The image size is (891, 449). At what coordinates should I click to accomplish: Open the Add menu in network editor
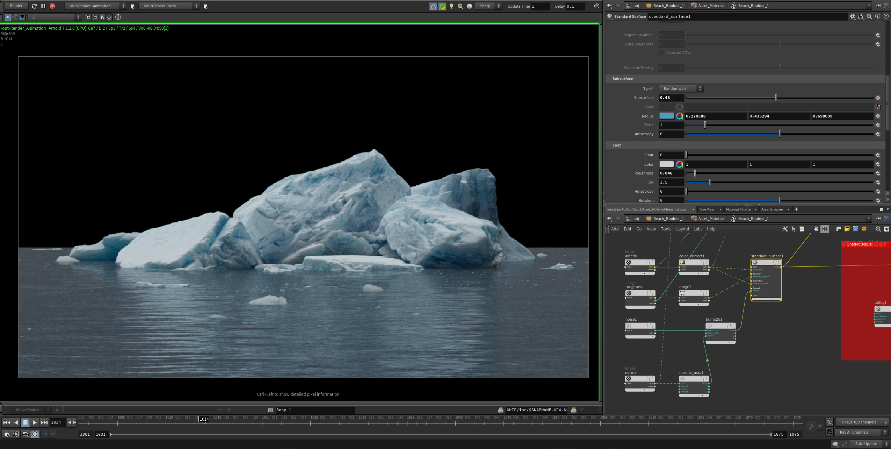[x=615, y=229]
